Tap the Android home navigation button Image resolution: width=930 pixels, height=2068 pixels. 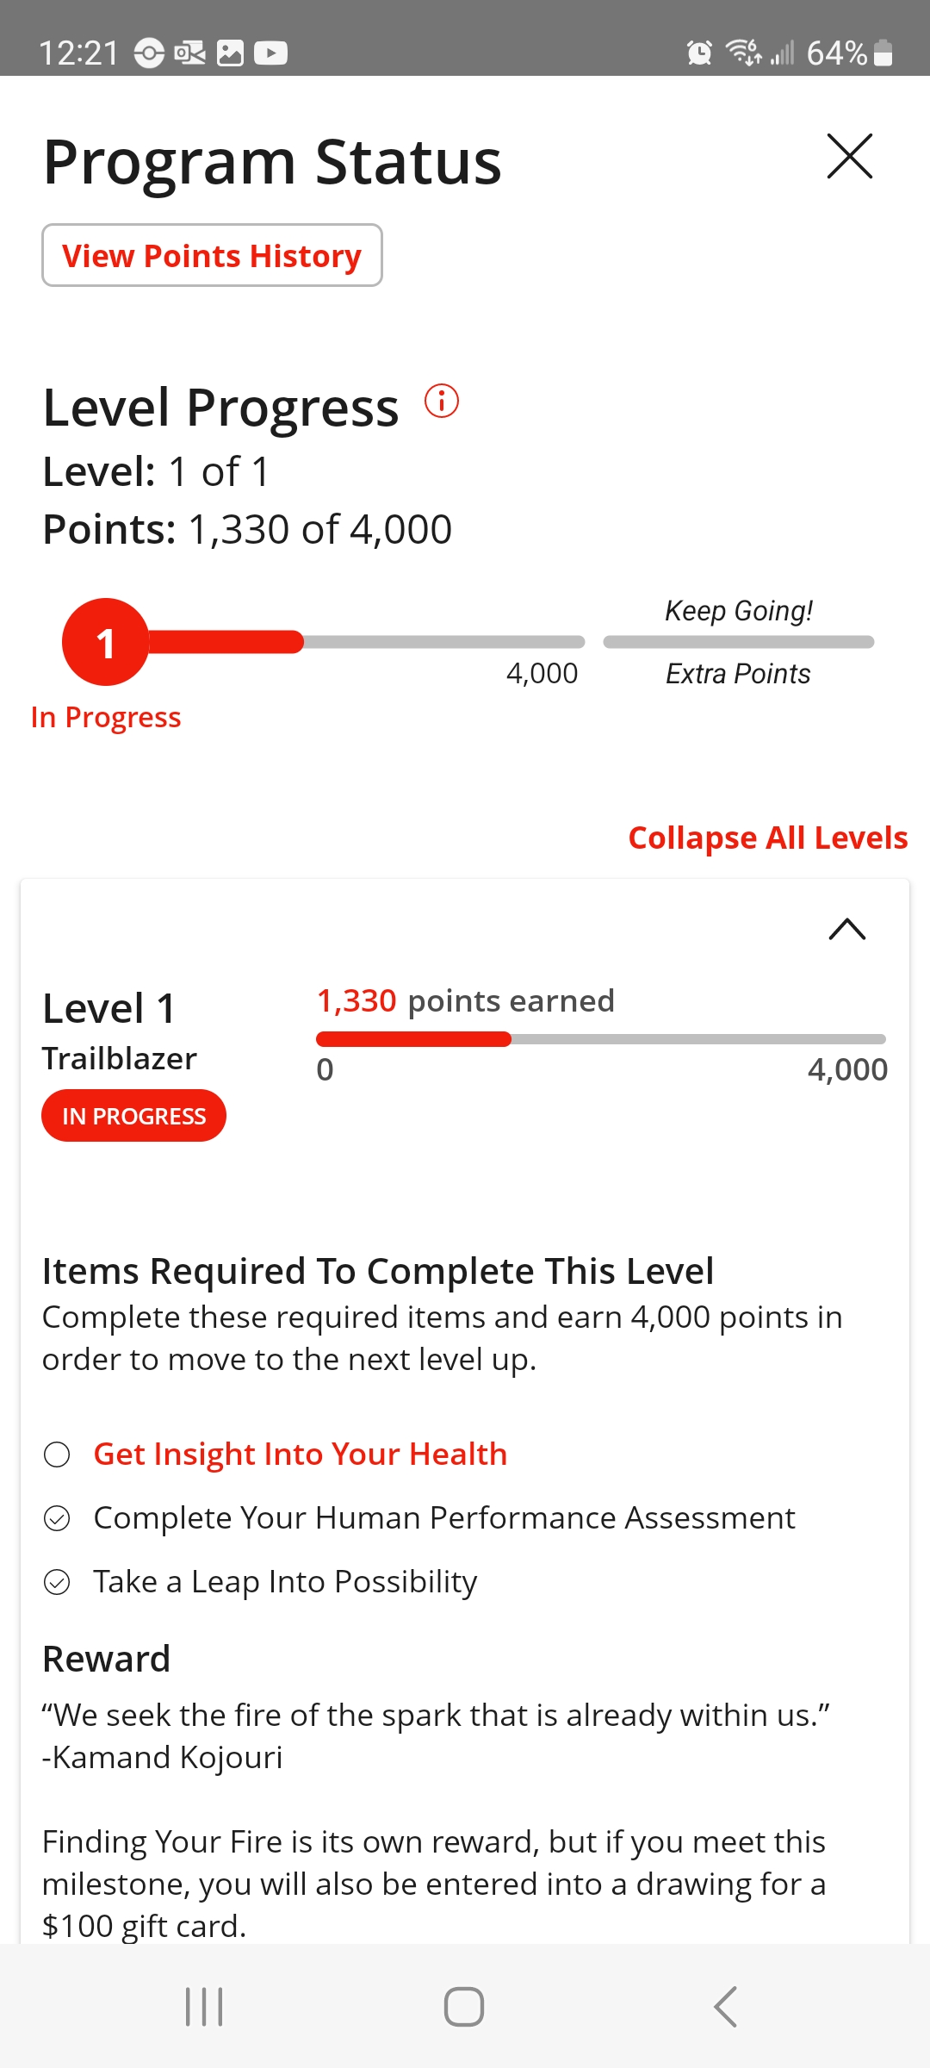464,2007
